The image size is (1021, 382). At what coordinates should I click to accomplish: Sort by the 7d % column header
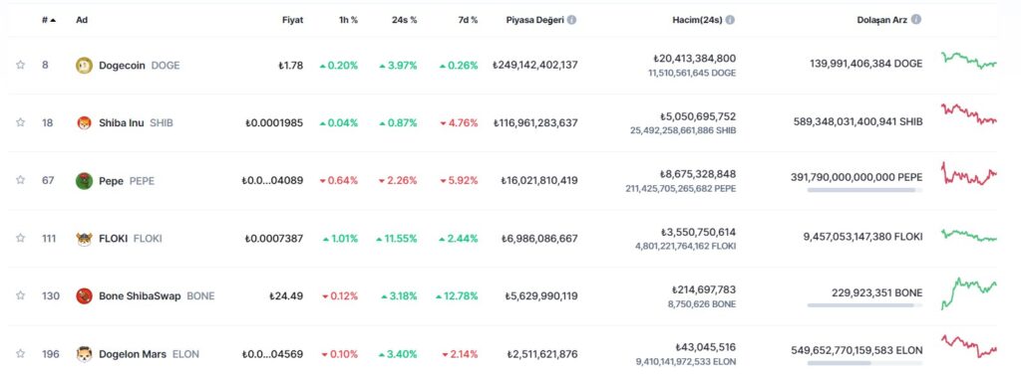click(x=468, y=20)
